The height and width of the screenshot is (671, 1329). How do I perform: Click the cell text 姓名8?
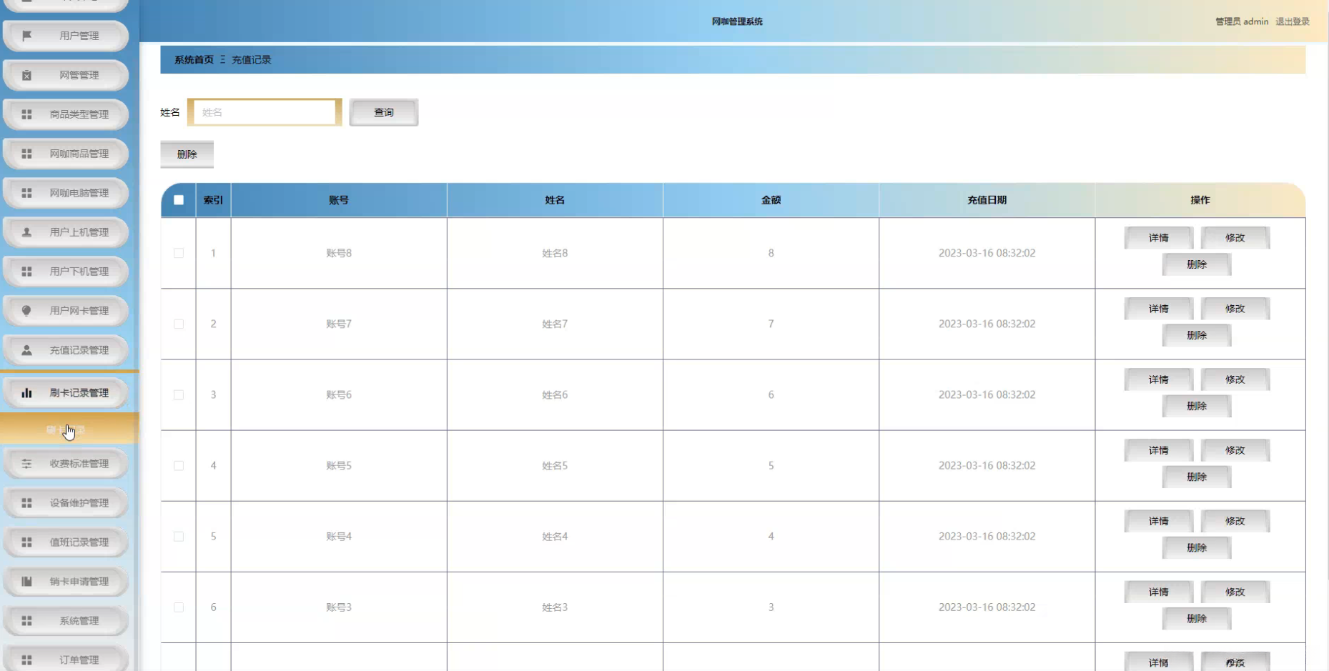(x=555, y=253)
